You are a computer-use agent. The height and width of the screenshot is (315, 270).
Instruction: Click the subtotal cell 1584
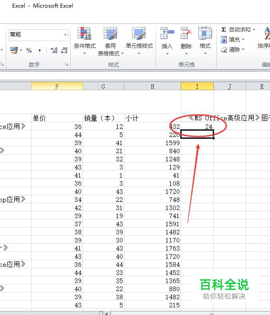click(152, 265)
